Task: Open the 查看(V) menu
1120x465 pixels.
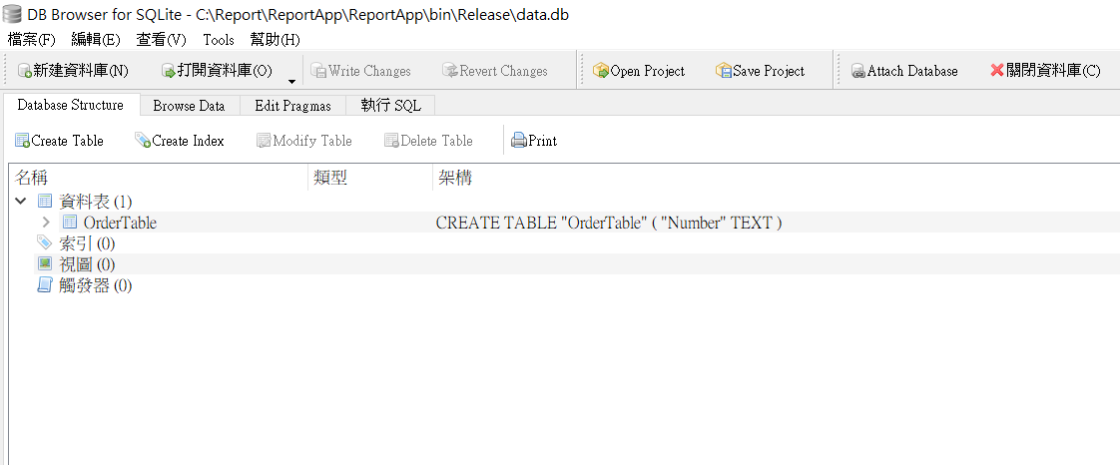Action: click(x=162, y=40)
